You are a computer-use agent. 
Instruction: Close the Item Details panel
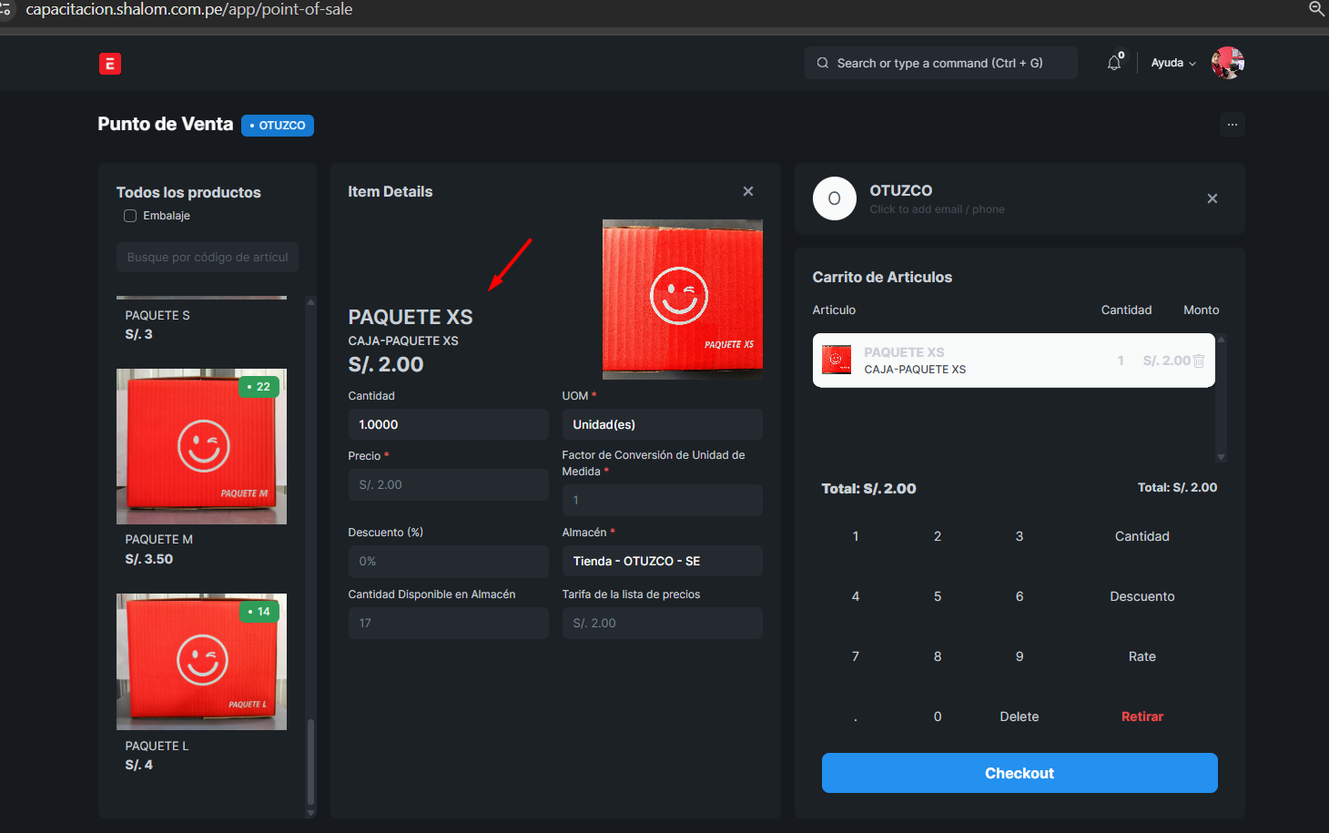pos(748,191)
